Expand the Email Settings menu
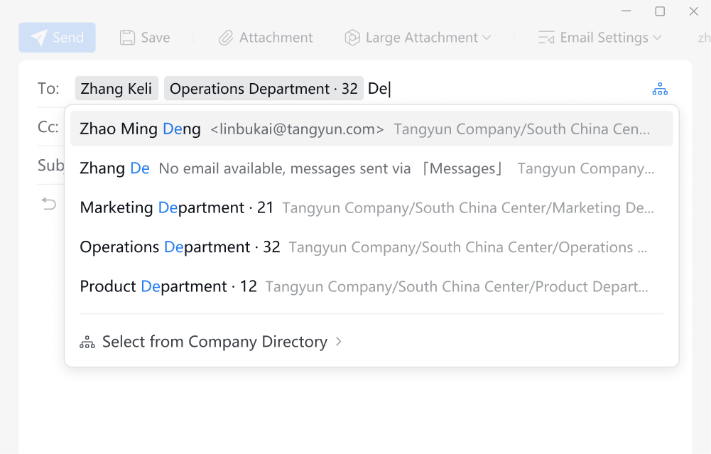The image size is (711, 454). coord(600,38)
